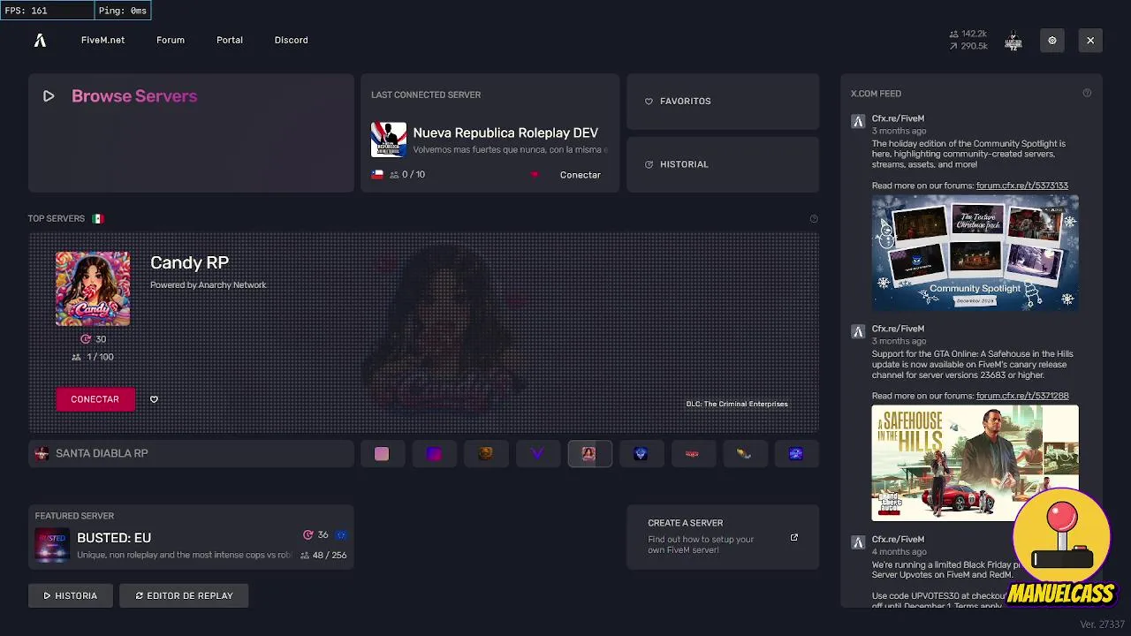Image resolution: width=1131 pixels, height=636 pixels.
Task: Select the purple V server icon
Action: (537, 453)
